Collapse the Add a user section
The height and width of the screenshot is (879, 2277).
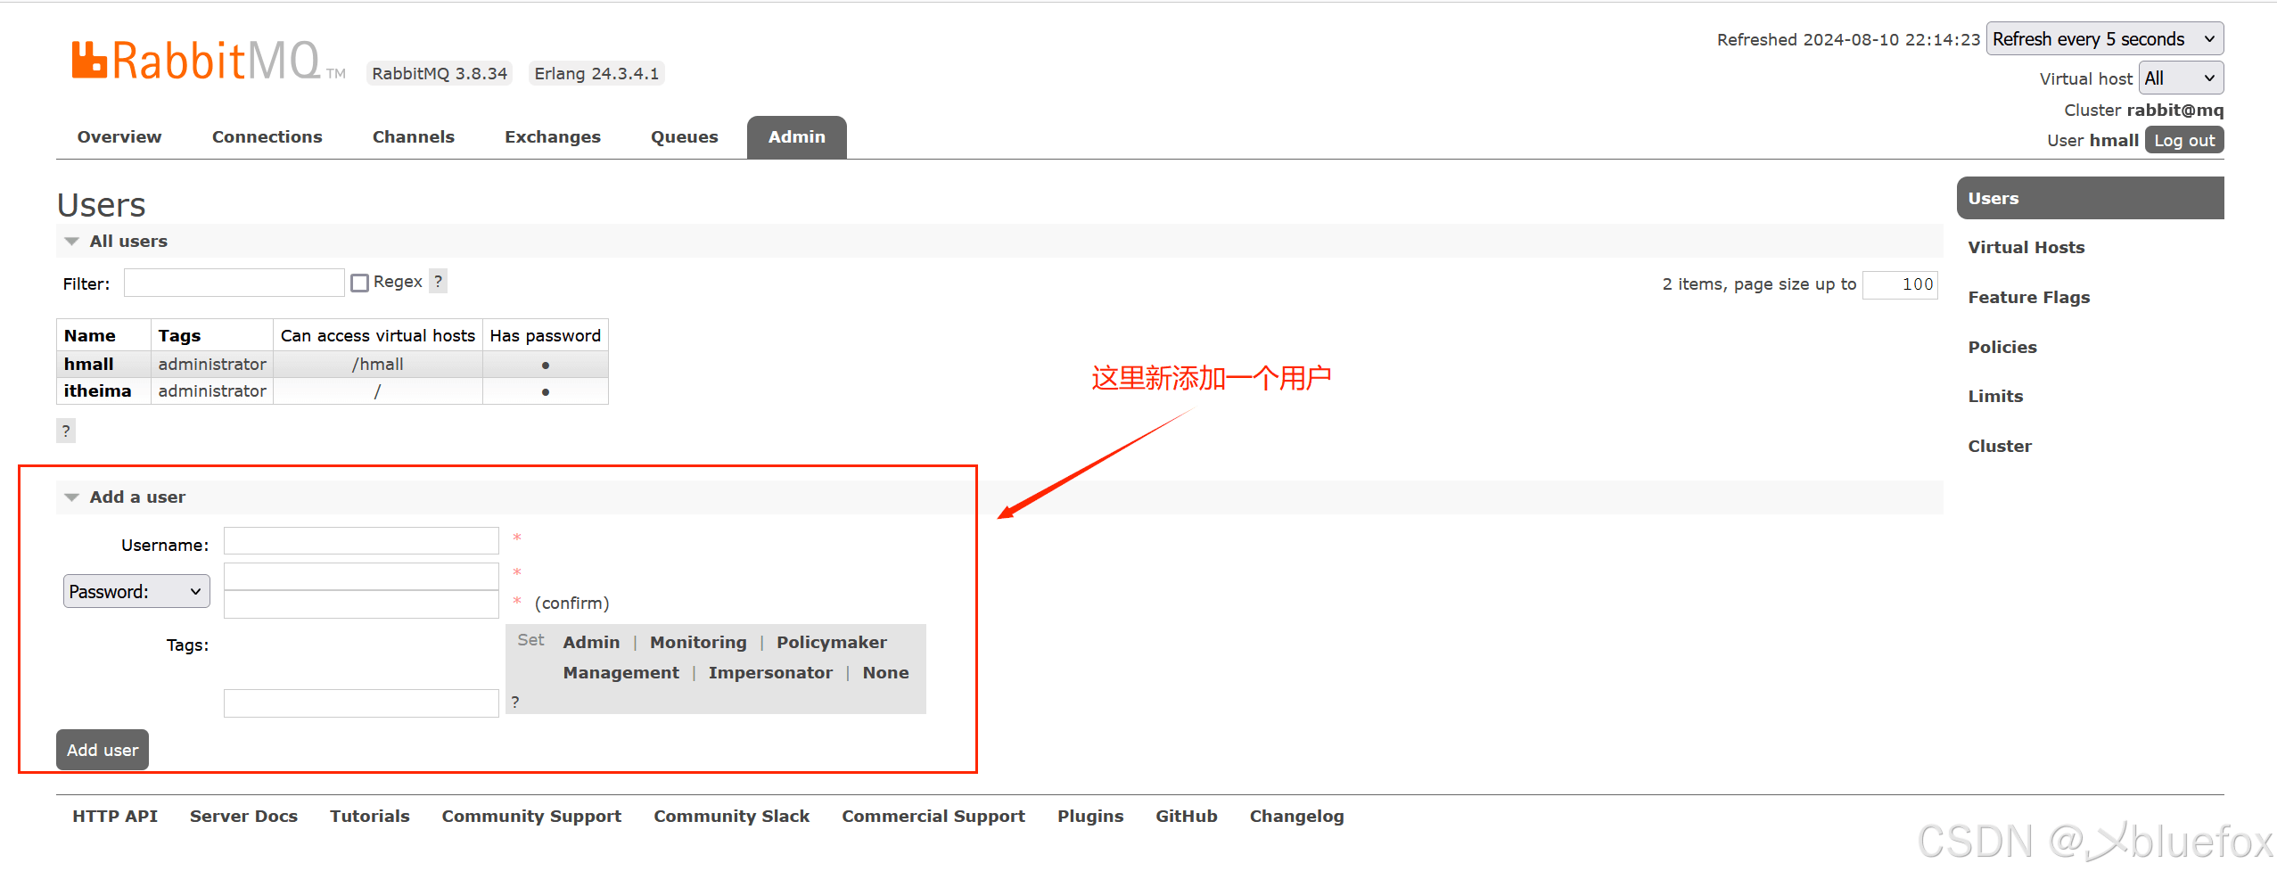click(137, 497)
